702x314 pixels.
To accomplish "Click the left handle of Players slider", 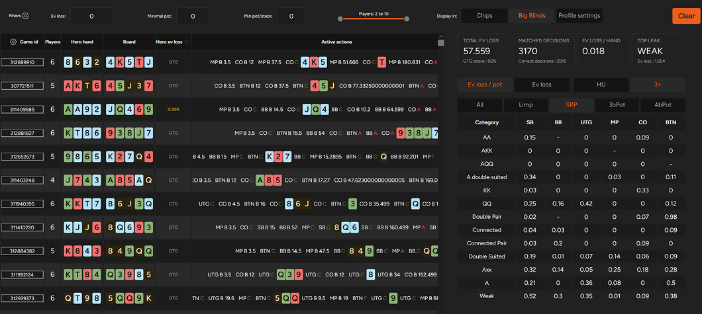I will click(340, 19).
